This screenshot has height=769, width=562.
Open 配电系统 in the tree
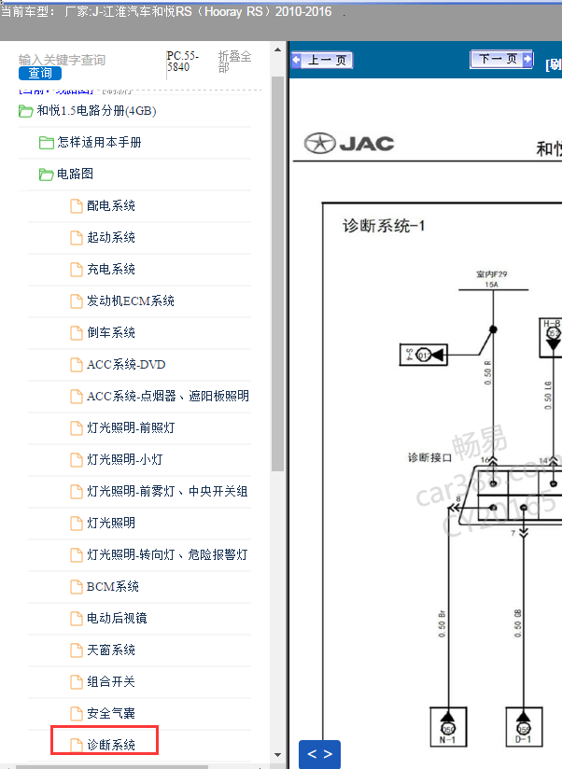click(111, 206)
